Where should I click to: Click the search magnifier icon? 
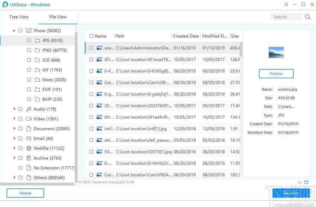307,17
